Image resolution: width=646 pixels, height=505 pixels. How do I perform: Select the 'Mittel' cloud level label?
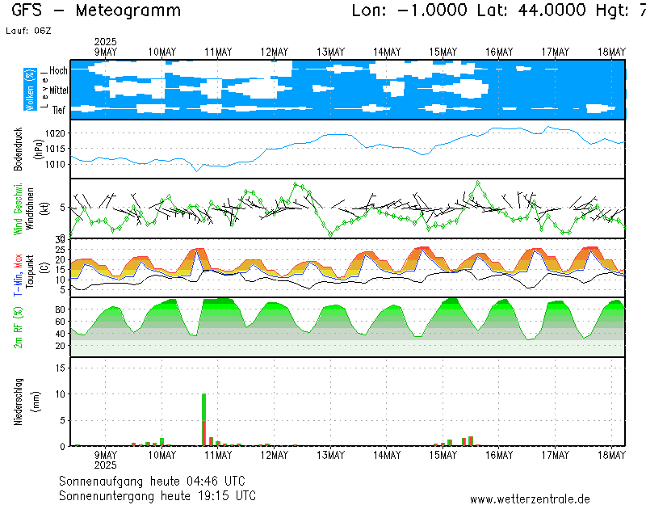click(58, 90)
